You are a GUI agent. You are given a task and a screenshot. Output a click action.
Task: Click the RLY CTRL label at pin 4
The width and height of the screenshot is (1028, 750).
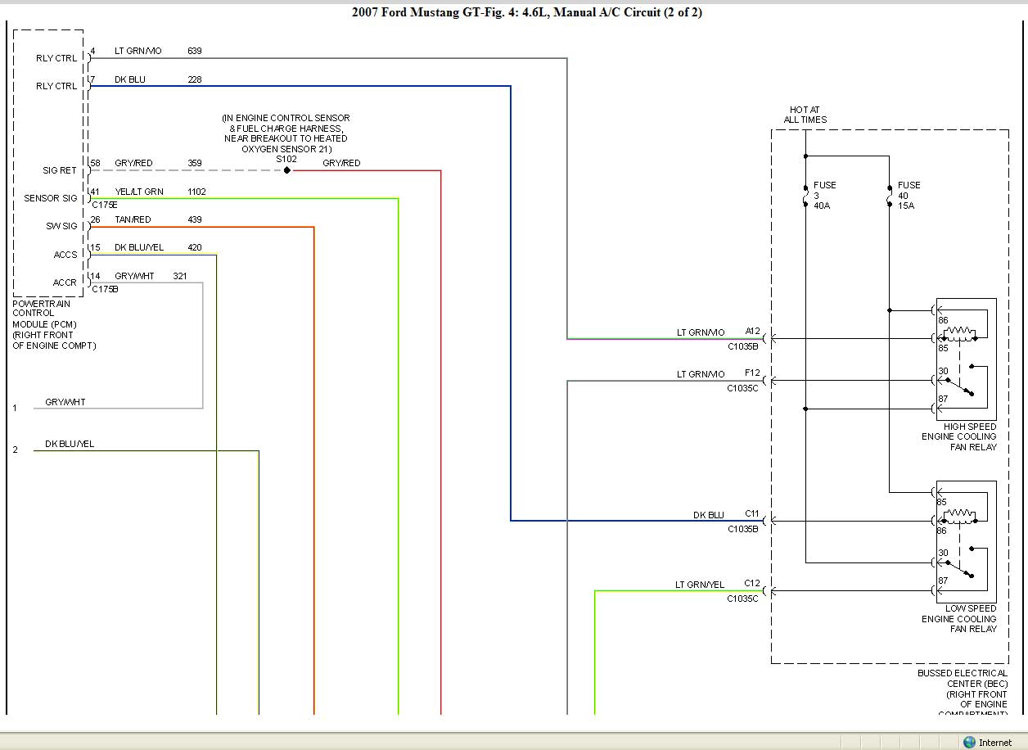tap(56, 58)
